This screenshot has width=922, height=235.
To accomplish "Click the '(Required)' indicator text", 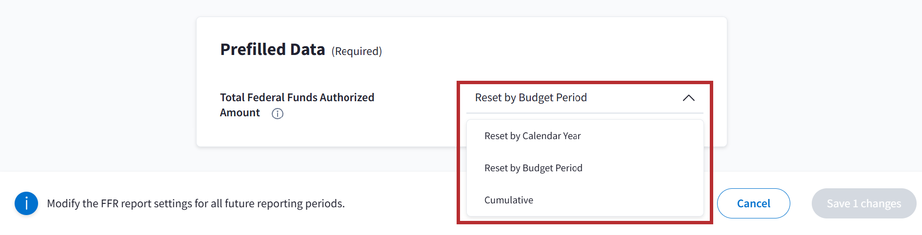I will click(357, 52).
